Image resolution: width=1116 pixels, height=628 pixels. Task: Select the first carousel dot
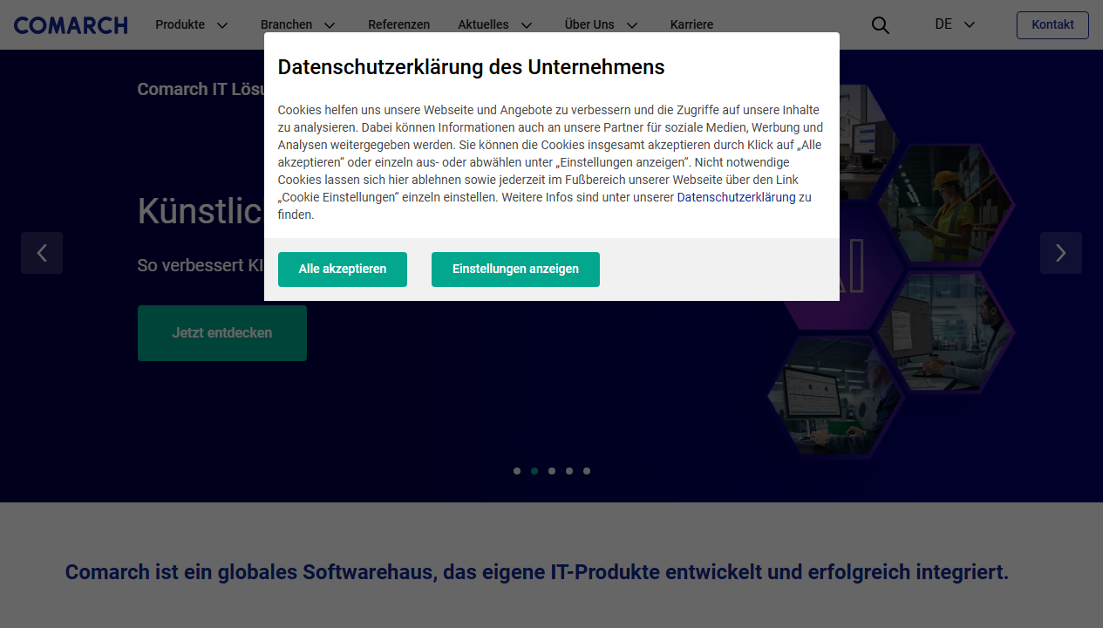click(517, 471)
